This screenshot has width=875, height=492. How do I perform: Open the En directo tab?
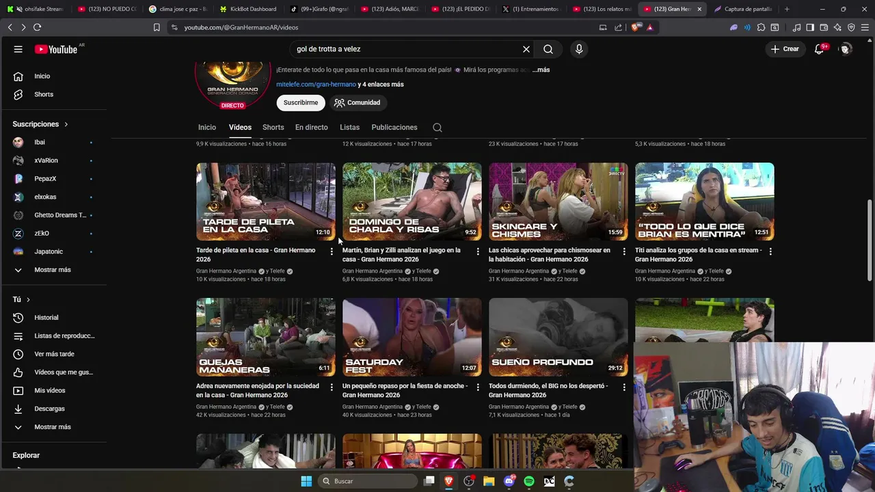click(x=312, y=128)
